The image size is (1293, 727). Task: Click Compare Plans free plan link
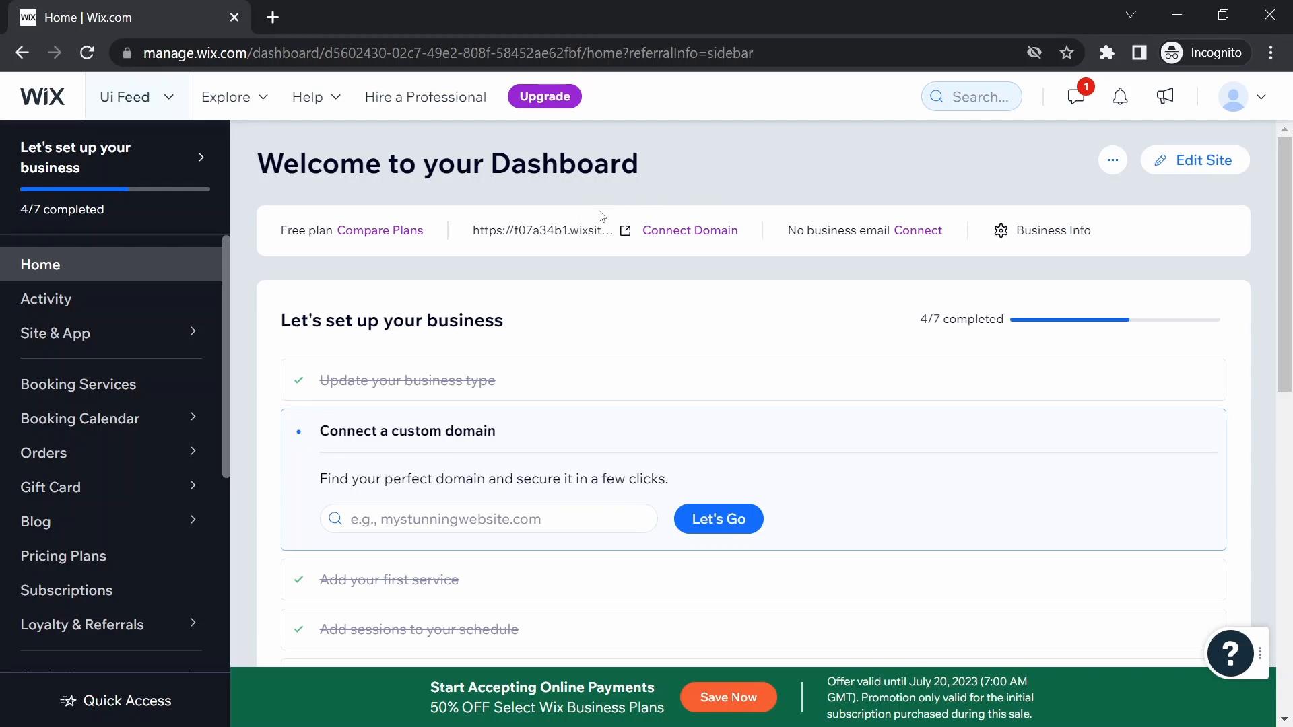point(379,229)
